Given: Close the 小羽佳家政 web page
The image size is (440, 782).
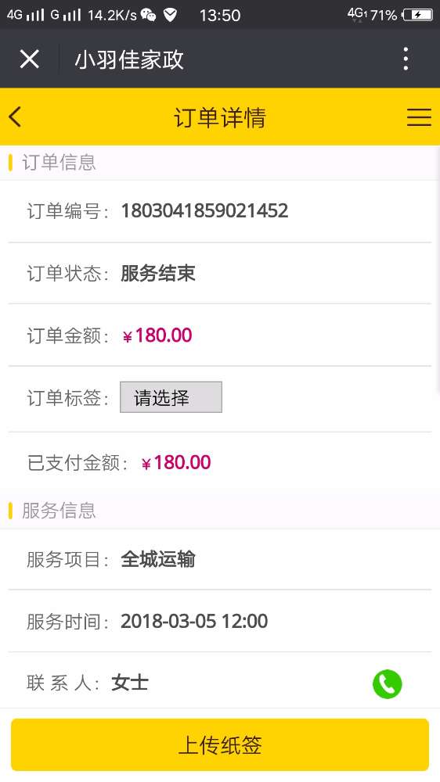Looking at the screenshot, I should (x=30, y=59).
